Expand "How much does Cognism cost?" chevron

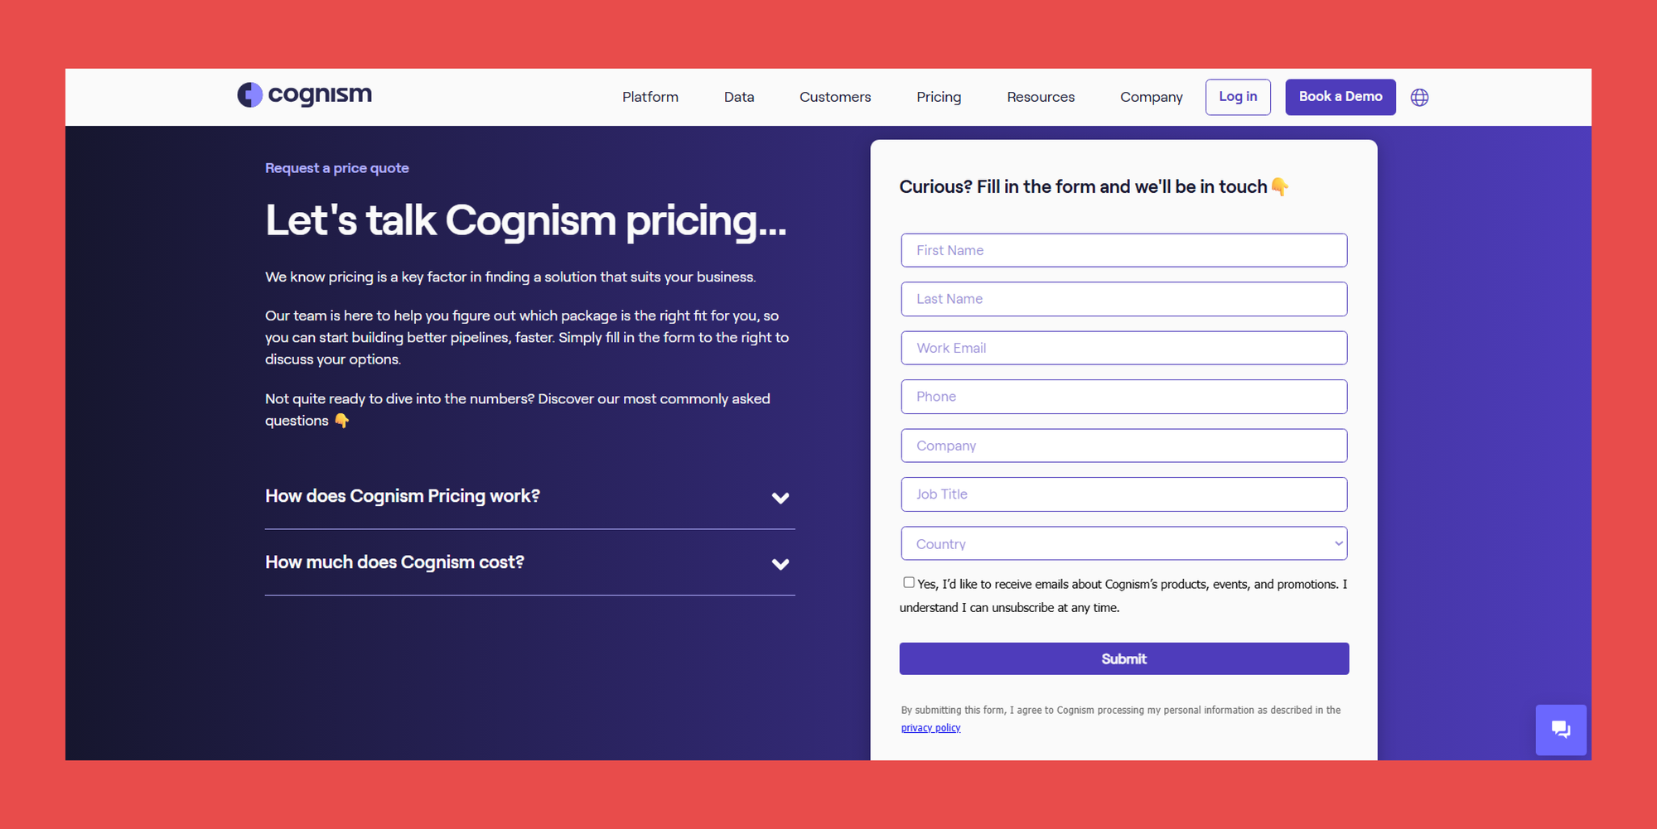click(x=780, y=564)
